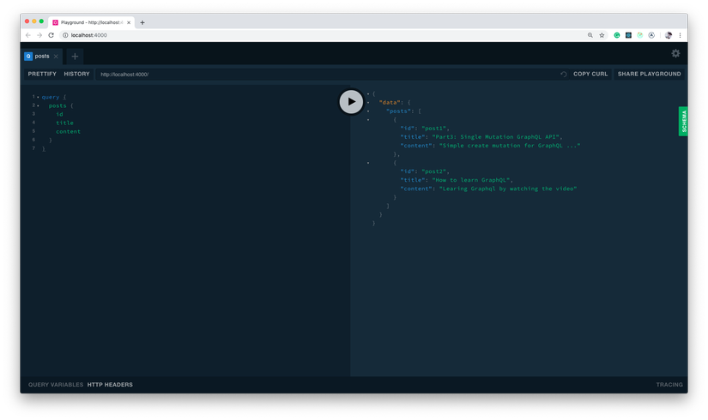Open the green SCHEMA side tab
This screenshot has height=420, width=708.
coord(683,121)
